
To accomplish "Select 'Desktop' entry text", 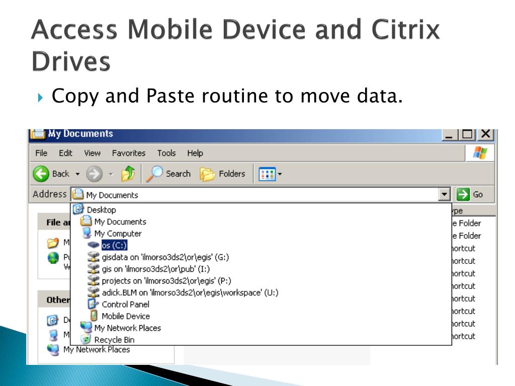I will pyautogui.click(x=101, y=210).
